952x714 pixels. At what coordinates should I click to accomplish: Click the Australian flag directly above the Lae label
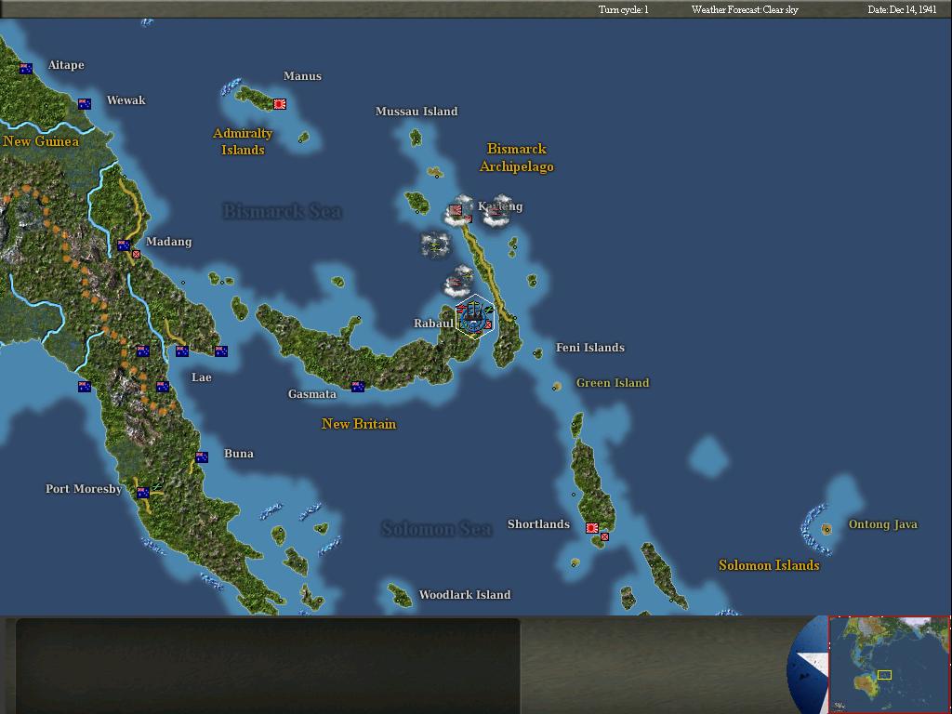[x=182, y=350]
